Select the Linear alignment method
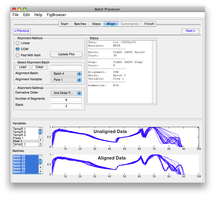Image resolution: width=215 pixels, height=197 pixels. tap(17, 43)
